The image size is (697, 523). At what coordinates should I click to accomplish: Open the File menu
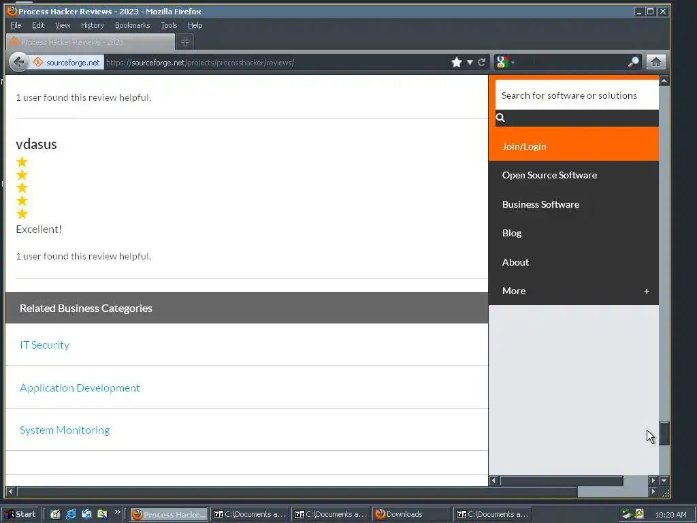[16, 25]
